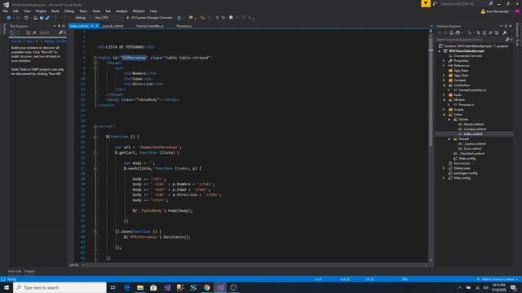Screen dimensions: 522x293
Task: Collapse the script block outlining toggle
Action: coord(95,126)
